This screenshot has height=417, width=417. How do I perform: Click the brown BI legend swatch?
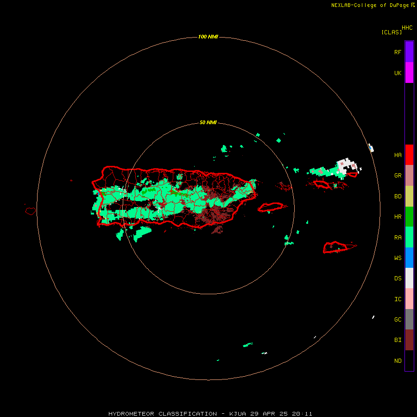click(x=409, y=340)
